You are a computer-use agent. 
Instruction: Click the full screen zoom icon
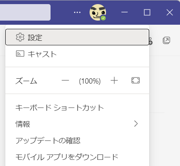click(x=136, y=80)
